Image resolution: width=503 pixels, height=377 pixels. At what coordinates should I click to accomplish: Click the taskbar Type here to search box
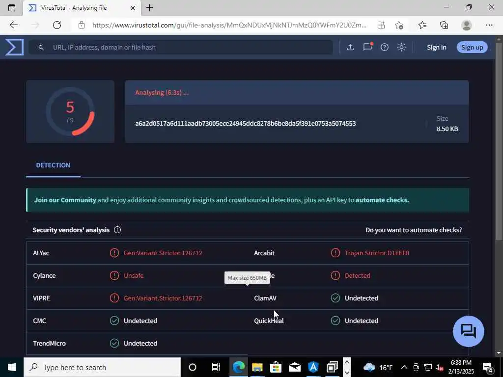(102, 367)
